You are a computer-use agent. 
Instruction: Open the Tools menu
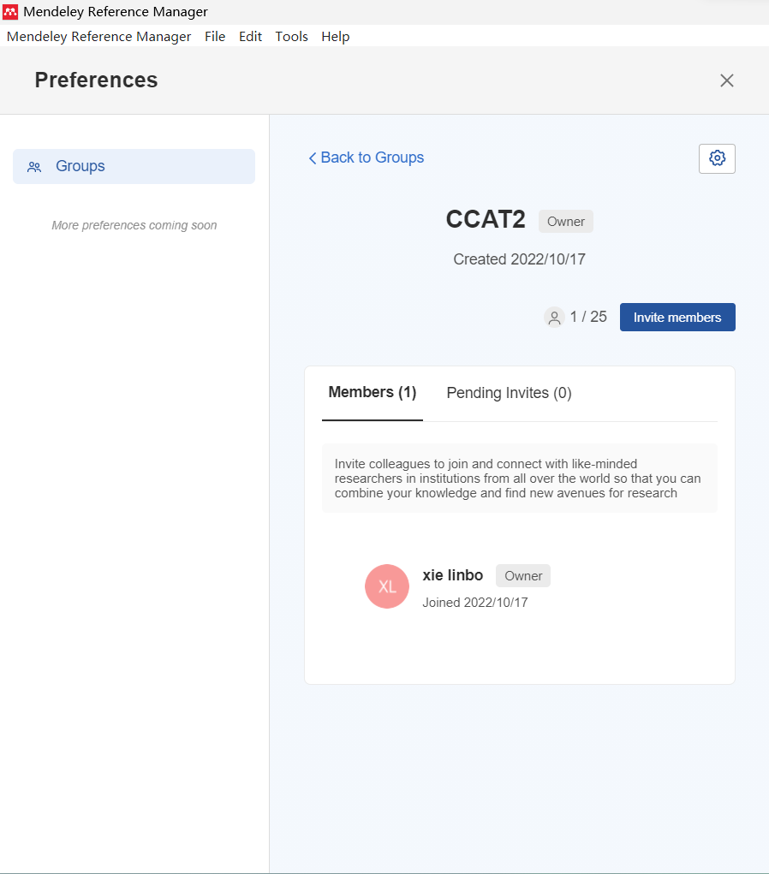(x=291, y=37)
